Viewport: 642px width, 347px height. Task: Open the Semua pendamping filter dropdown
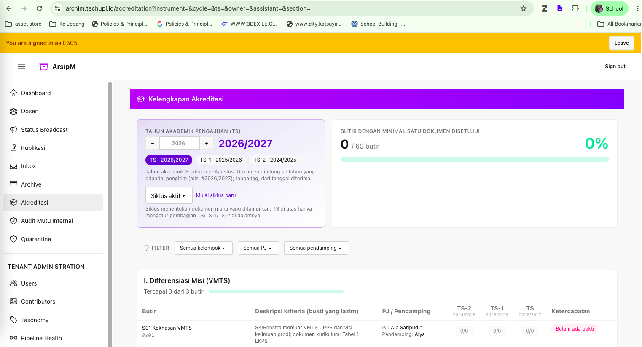(x=316, y=248)
